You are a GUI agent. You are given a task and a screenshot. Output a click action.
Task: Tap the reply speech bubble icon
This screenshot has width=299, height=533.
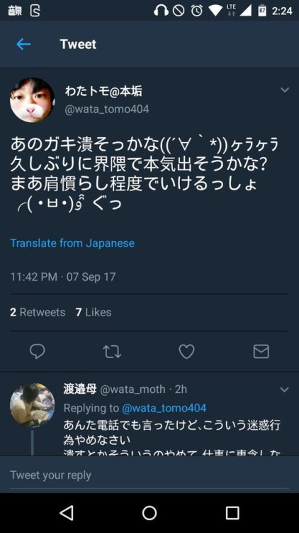(x=38, y=352)
